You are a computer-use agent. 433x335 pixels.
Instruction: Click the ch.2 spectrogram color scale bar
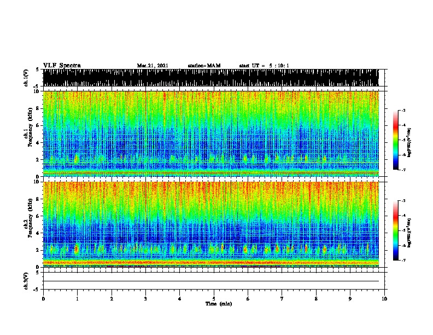point(396,230)
